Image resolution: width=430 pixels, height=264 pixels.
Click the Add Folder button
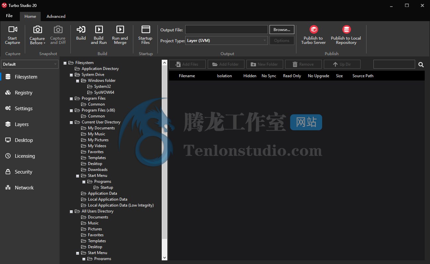(226, 64)
